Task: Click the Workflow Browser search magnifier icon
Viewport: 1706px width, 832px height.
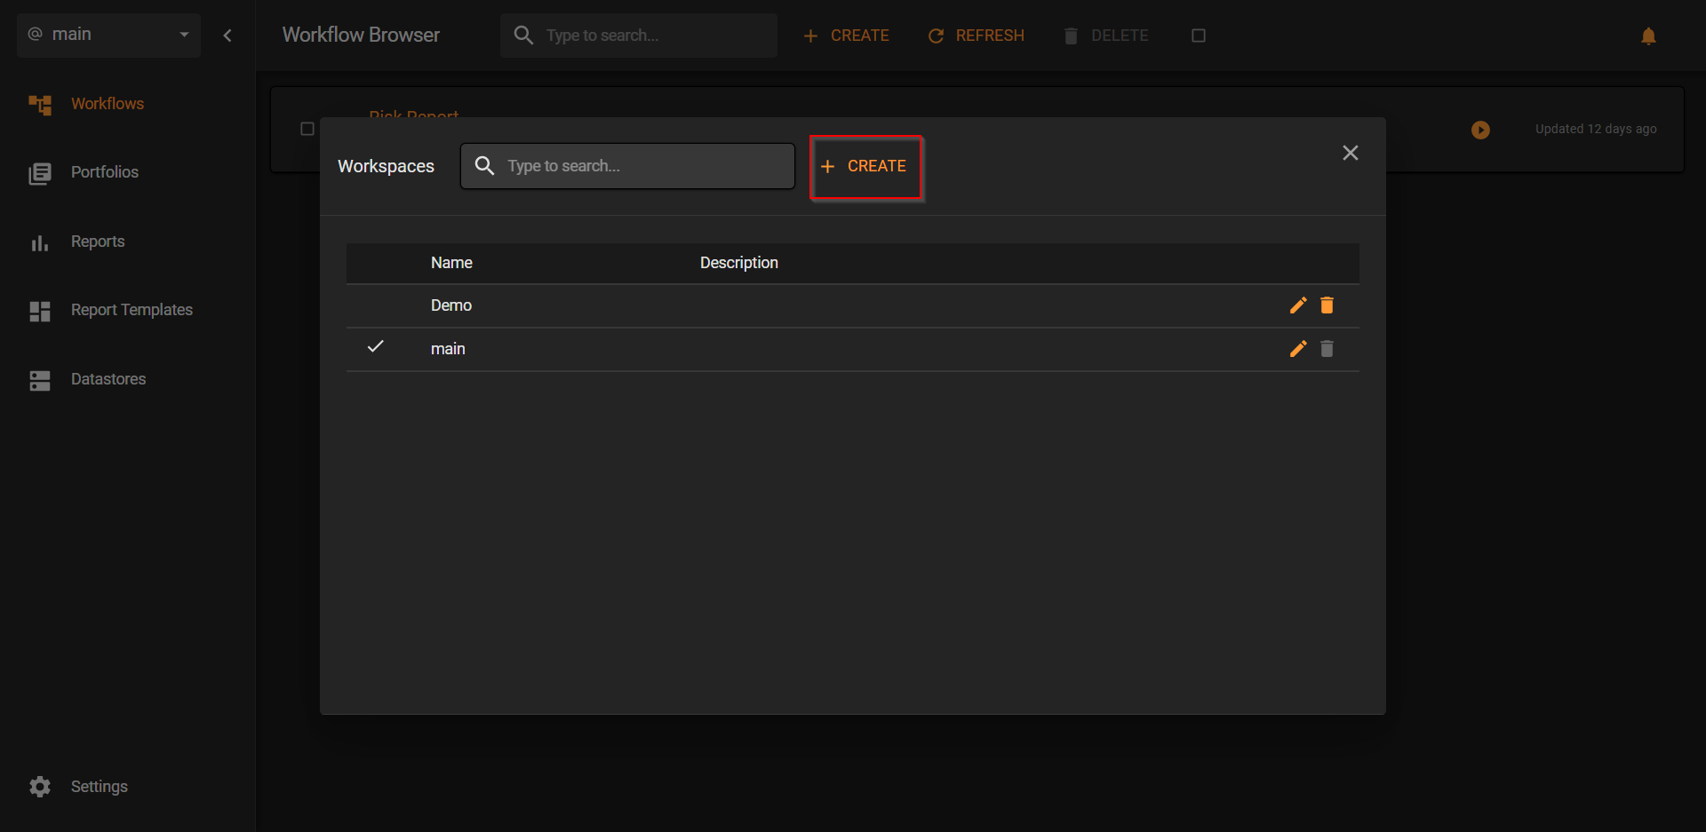Action: click(x=524, y=36)
